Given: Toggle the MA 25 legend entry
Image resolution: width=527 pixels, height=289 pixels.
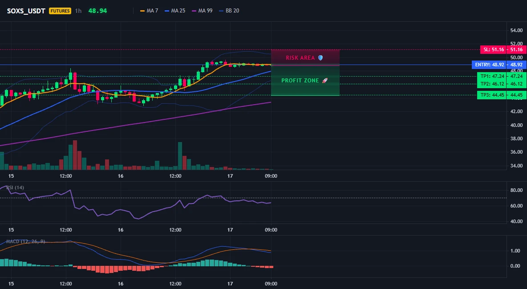Looking at the screenshot, I should pyautogui.click(x=175, y=11).
